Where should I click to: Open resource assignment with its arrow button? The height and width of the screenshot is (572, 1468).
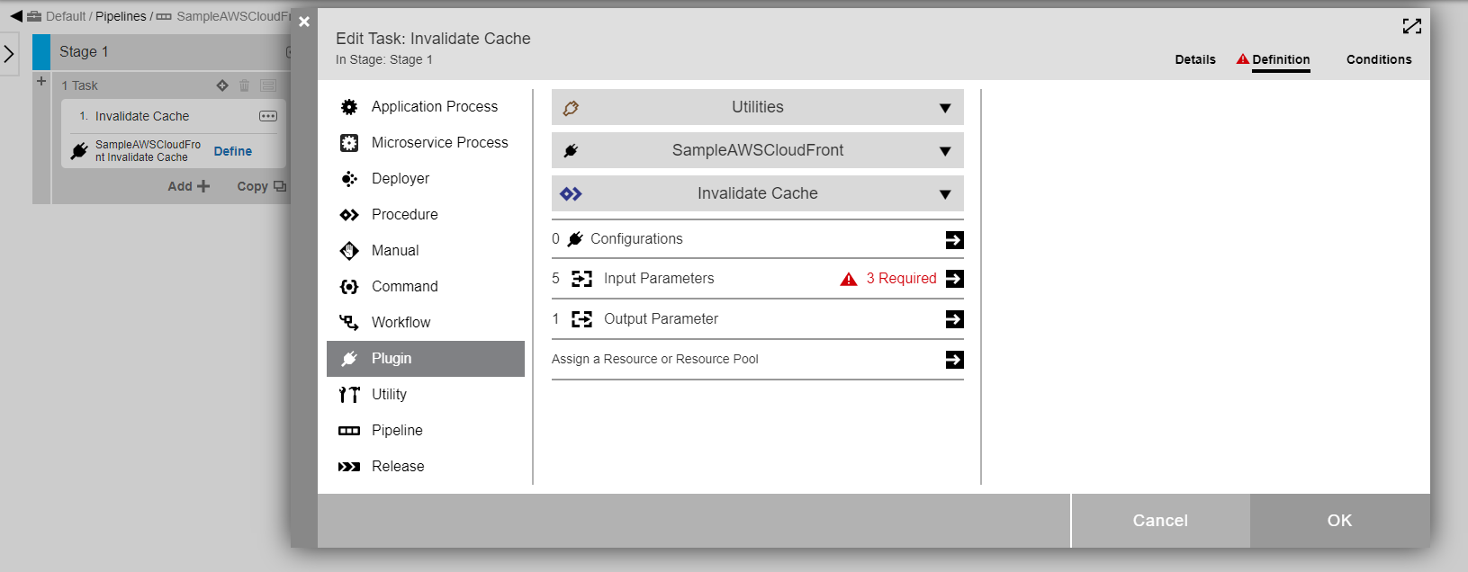coord(955,360)
